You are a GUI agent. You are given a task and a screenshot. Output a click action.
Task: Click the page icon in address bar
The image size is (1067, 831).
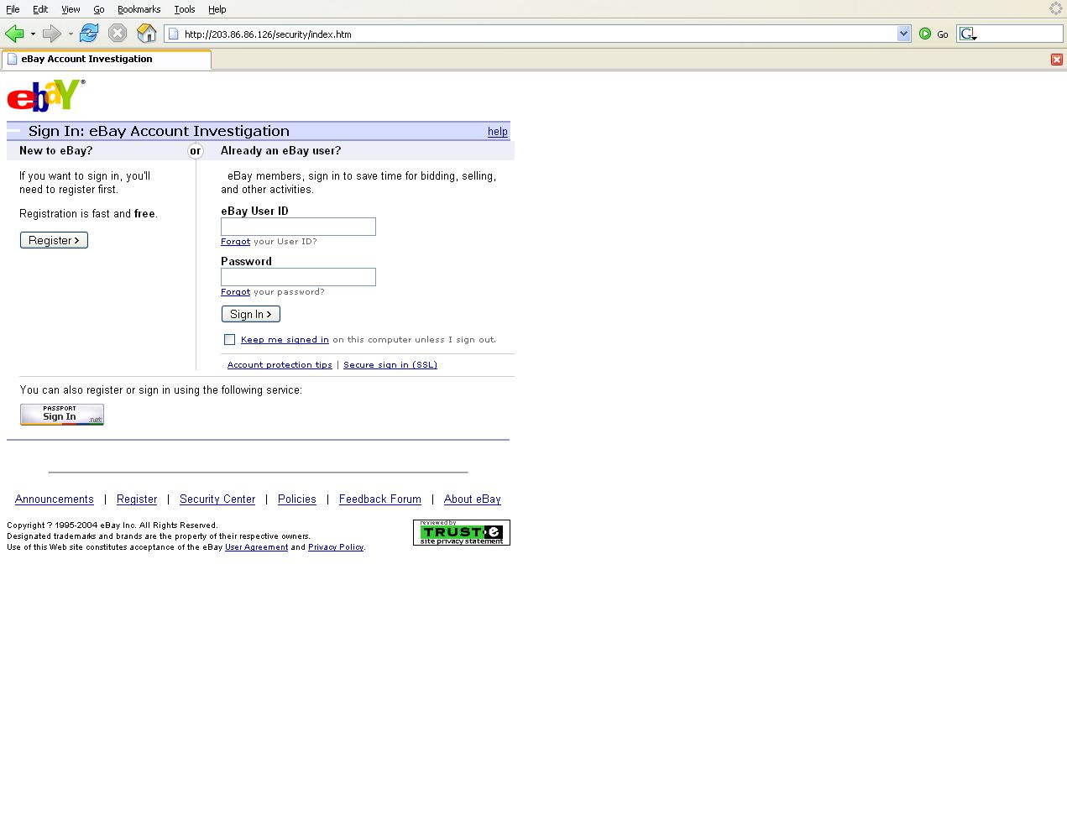174,34
